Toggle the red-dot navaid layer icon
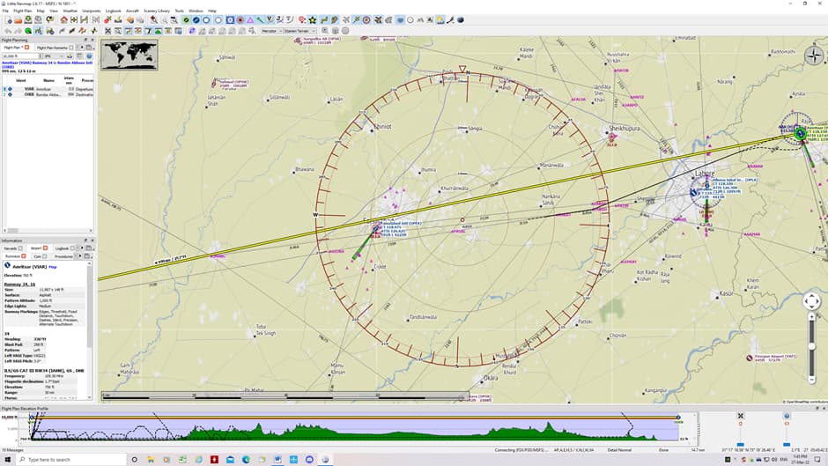This screenshot has width=828, height=466. [240, 20]
